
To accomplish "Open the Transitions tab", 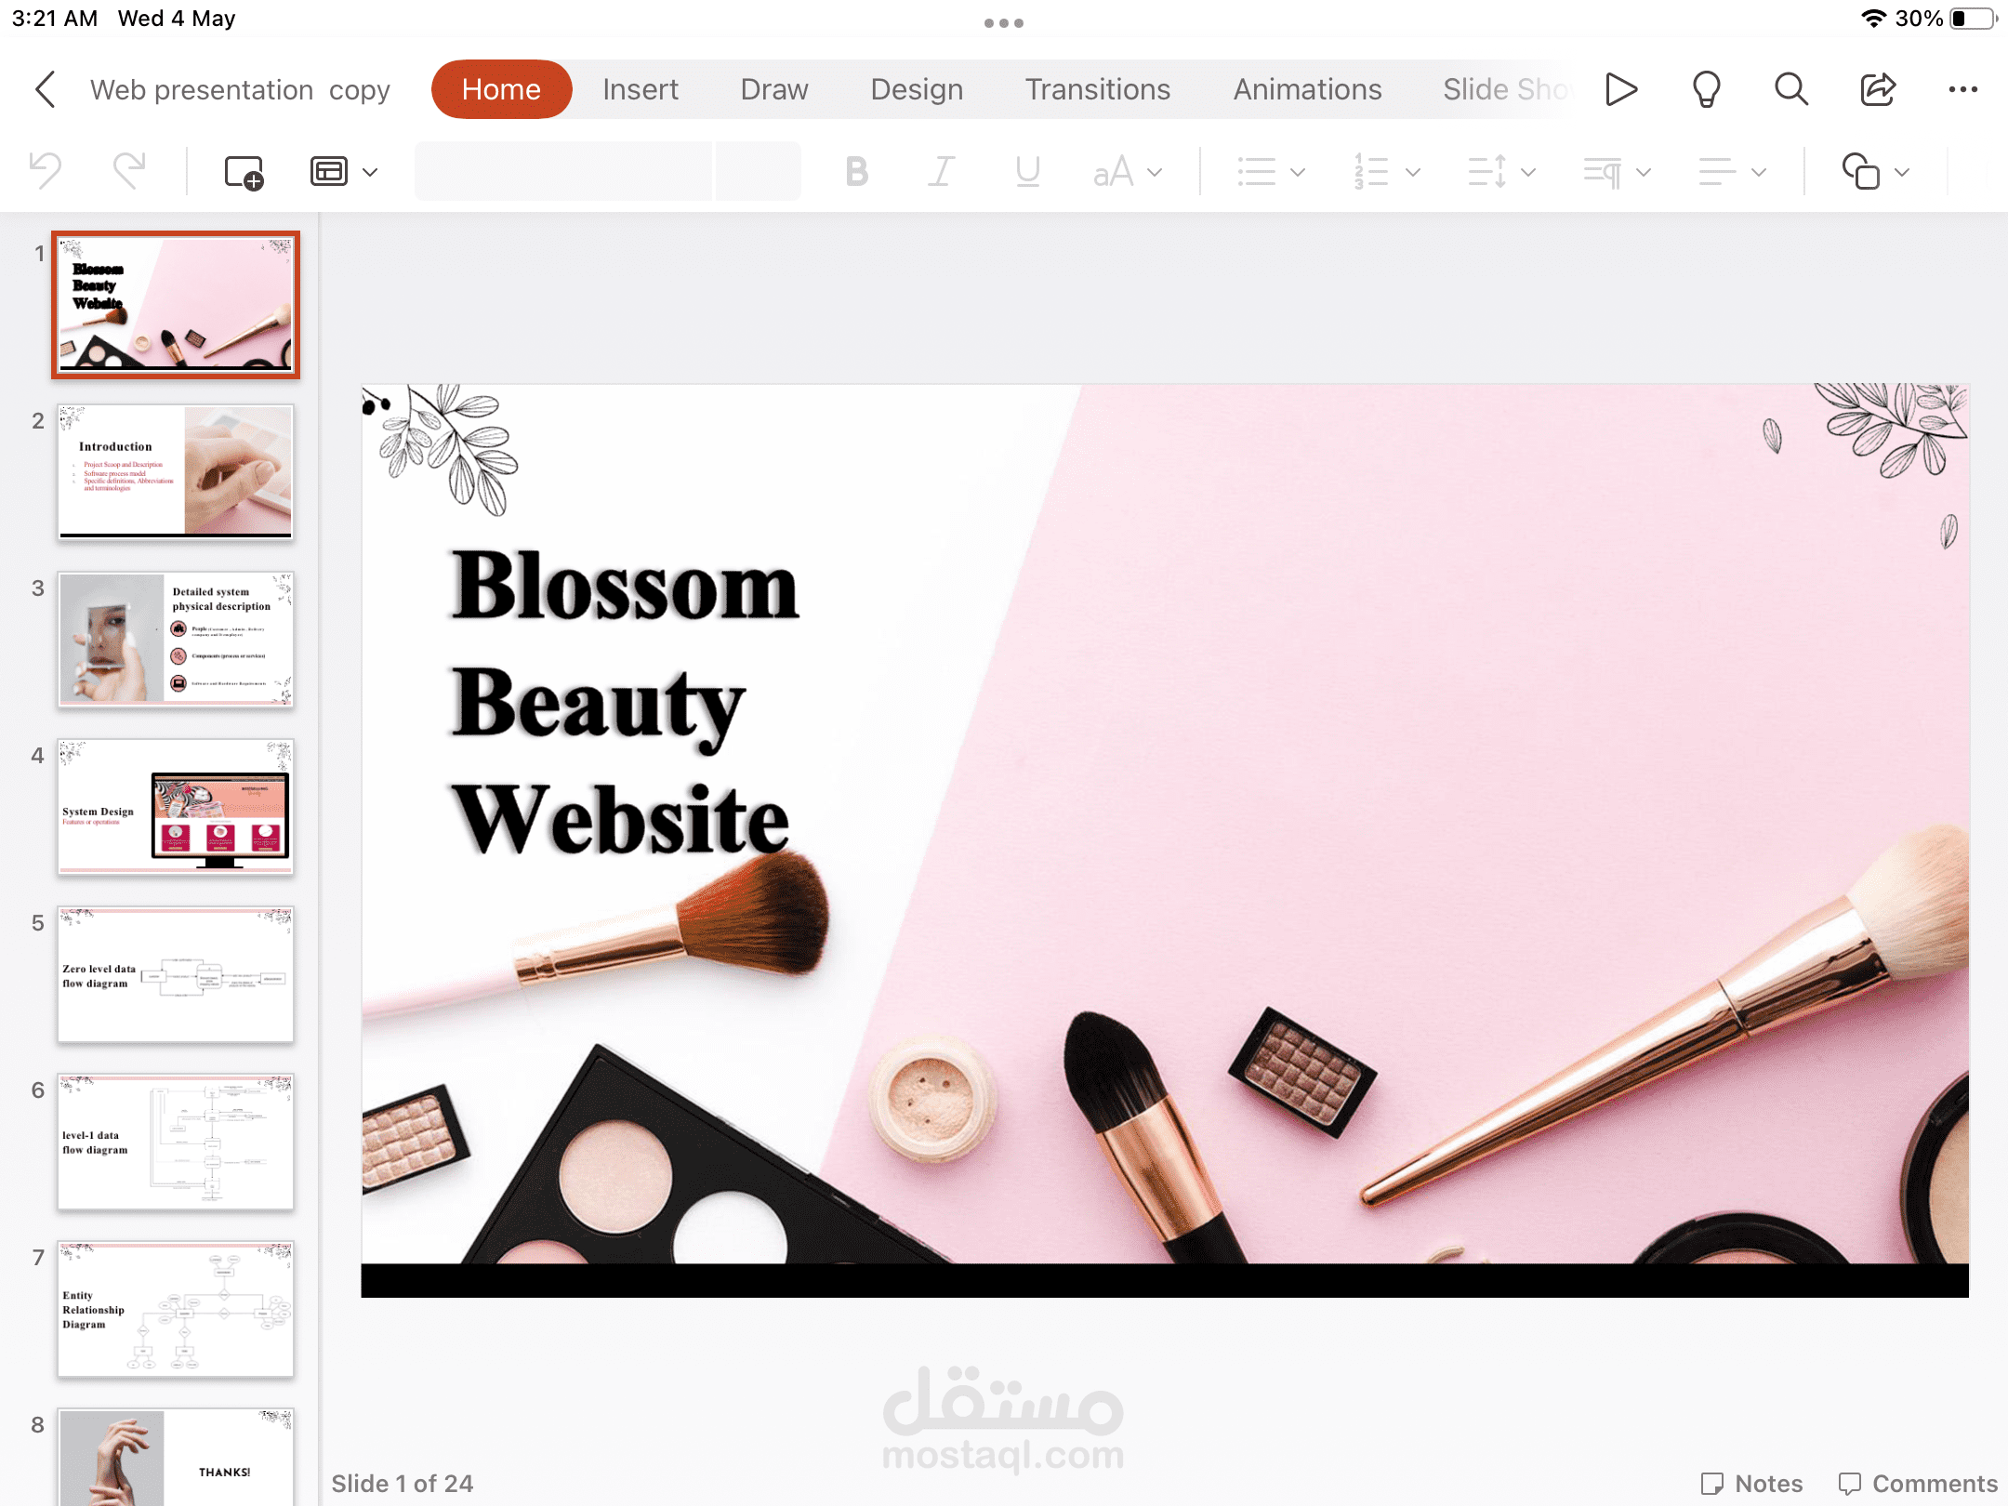I will tap(1097, 88).
